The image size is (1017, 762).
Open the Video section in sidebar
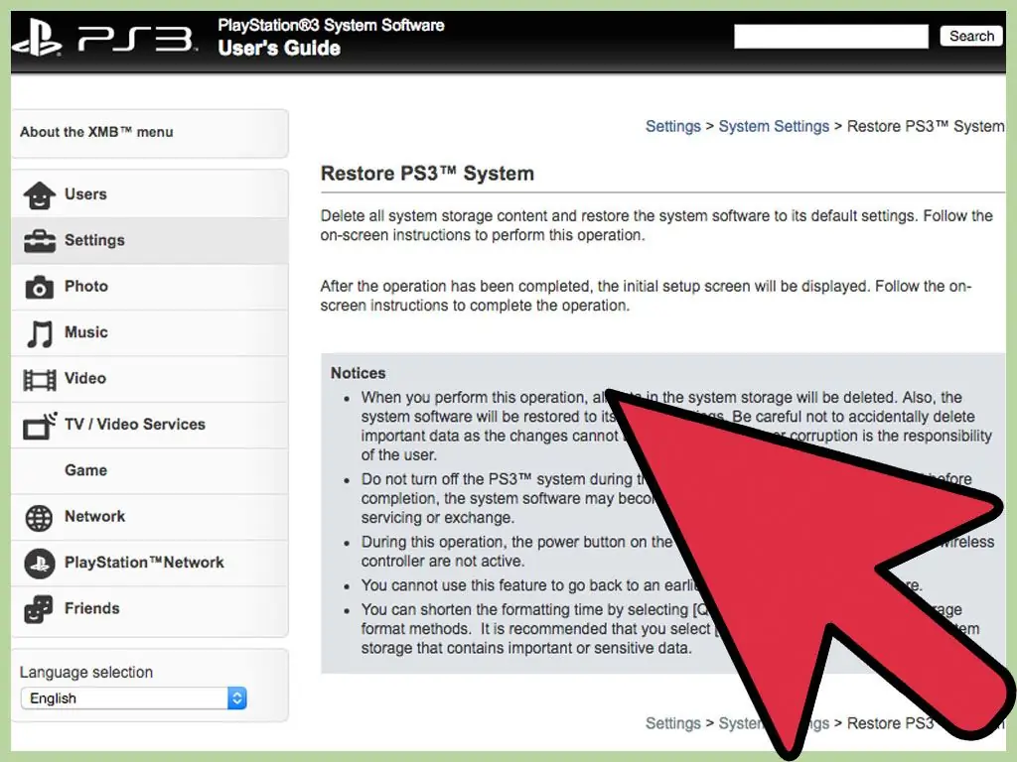150,378
